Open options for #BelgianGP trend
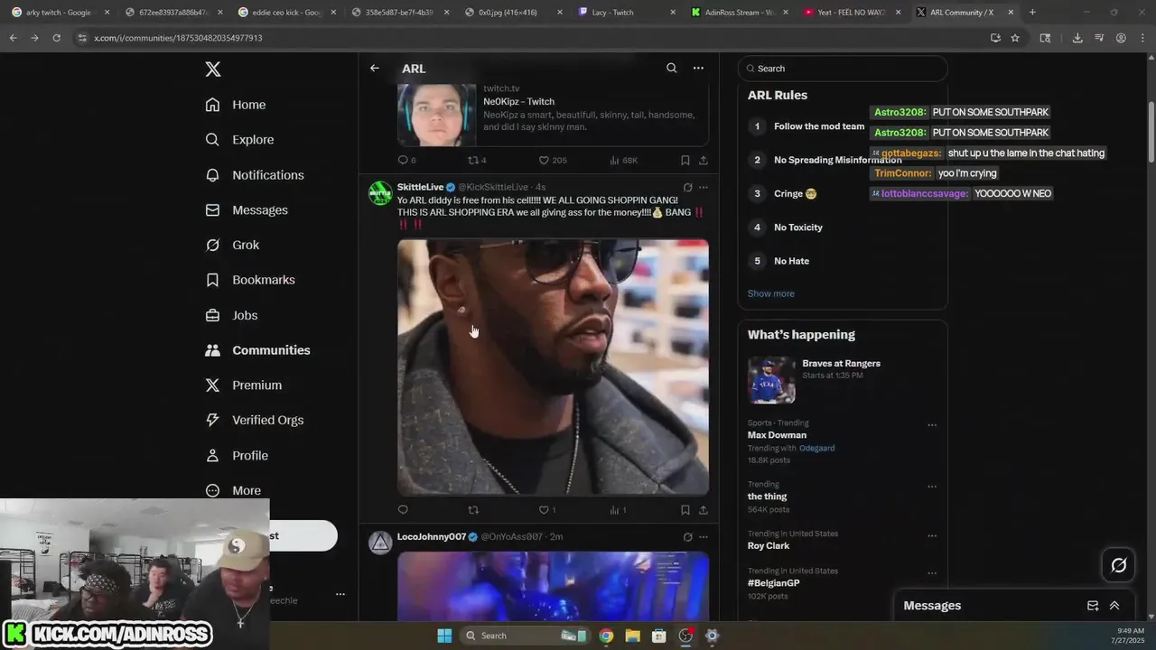 (932, 573)
